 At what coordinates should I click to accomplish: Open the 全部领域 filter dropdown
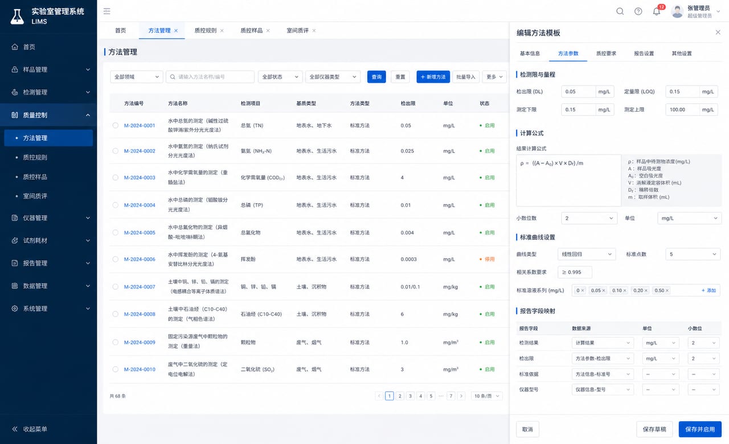[x=136, y=77]
